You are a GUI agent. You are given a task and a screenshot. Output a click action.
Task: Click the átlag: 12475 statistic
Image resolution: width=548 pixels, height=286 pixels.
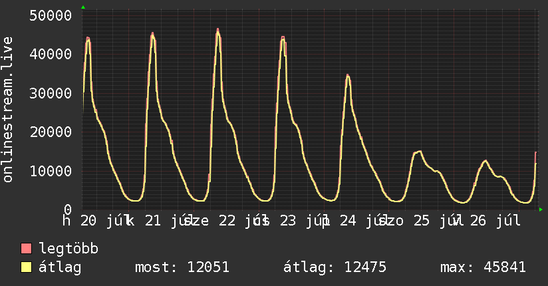coord(335,267)
